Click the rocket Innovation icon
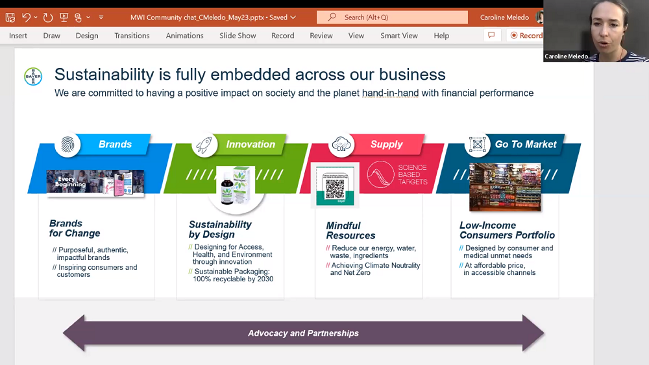The image size is (649, 365). (204, 145)
